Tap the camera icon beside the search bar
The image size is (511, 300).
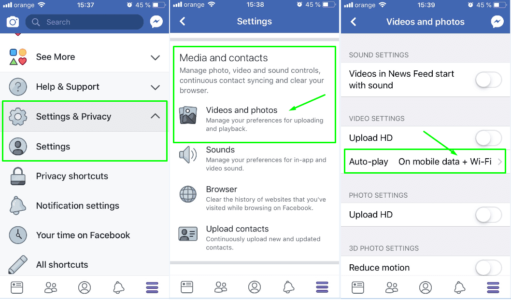(13, 22)
